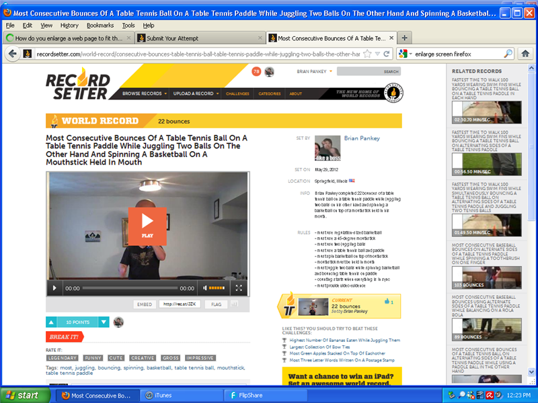This screenshot has width=538, height=403.
Task: Open the History menu
Action: click(x=69, y=26)
